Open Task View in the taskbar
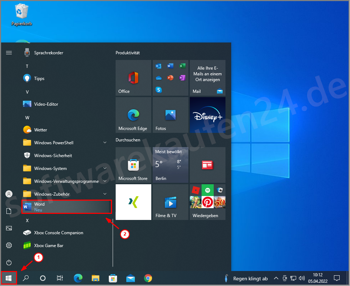This screenshot has height=286, width=350. (60, 278)
